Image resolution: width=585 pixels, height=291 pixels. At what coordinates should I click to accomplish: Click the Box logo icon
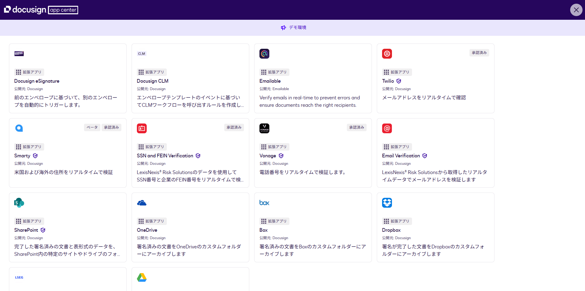(264, 203)
